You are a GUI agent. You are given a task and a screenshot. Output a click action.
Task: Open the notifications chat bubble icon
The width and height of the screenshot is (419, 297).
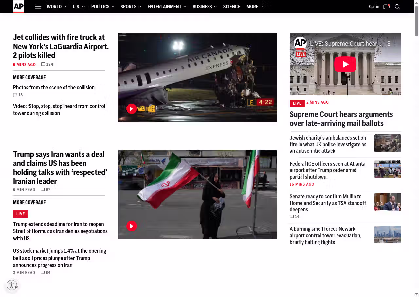[x=386, y=7]
